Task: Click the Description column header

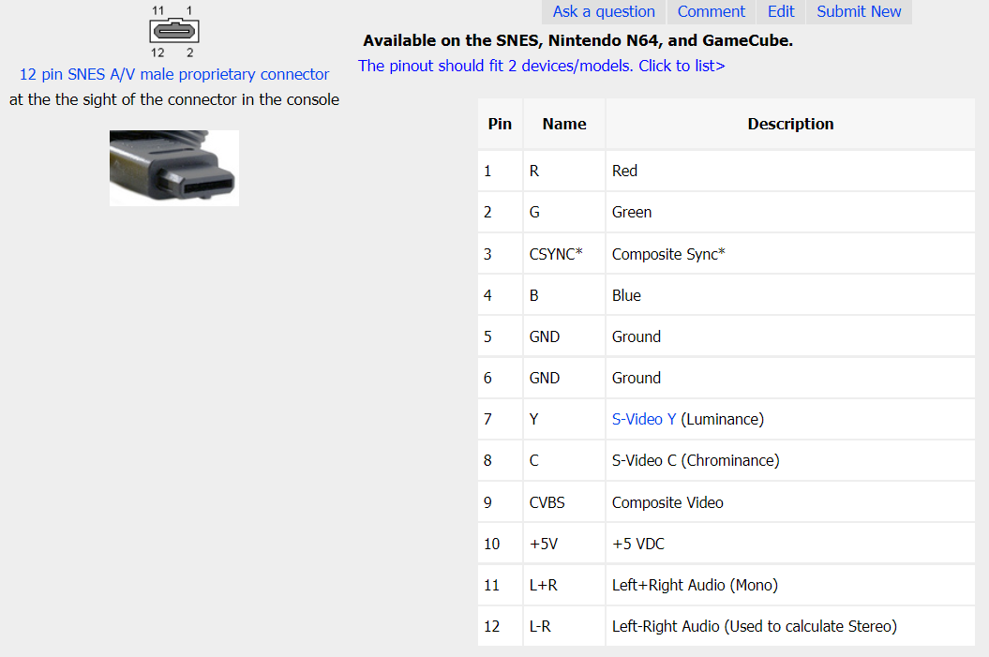Action: click(x=790, y=124)
